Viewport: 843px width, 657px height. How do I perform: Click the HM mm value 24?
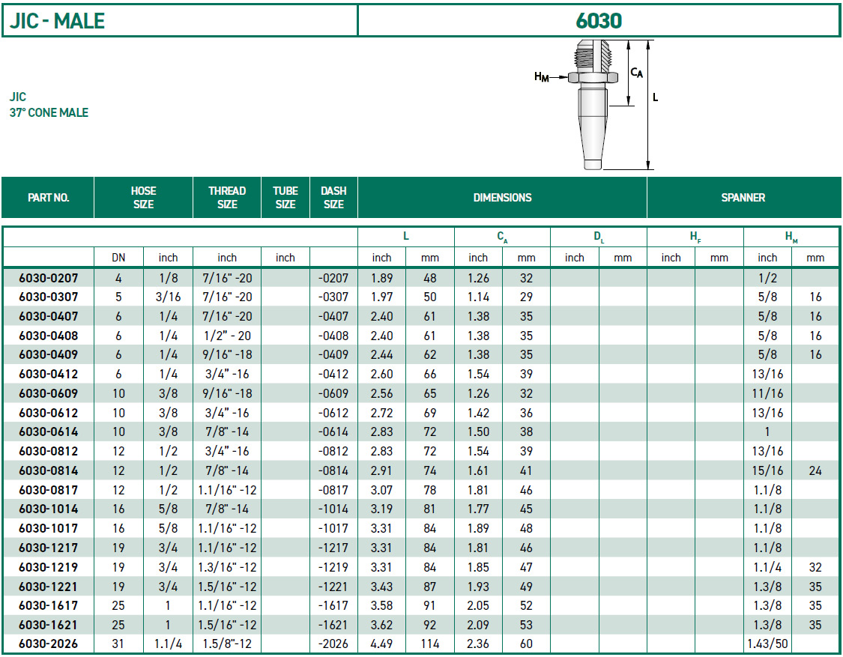coord(815,470)
